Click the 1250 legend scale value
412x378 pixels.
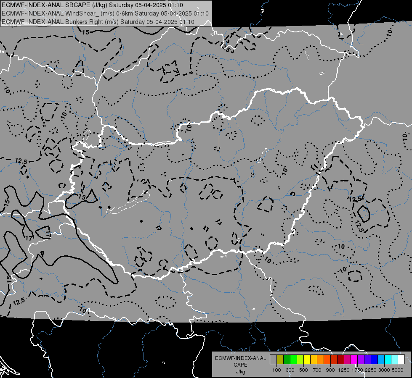344,370
